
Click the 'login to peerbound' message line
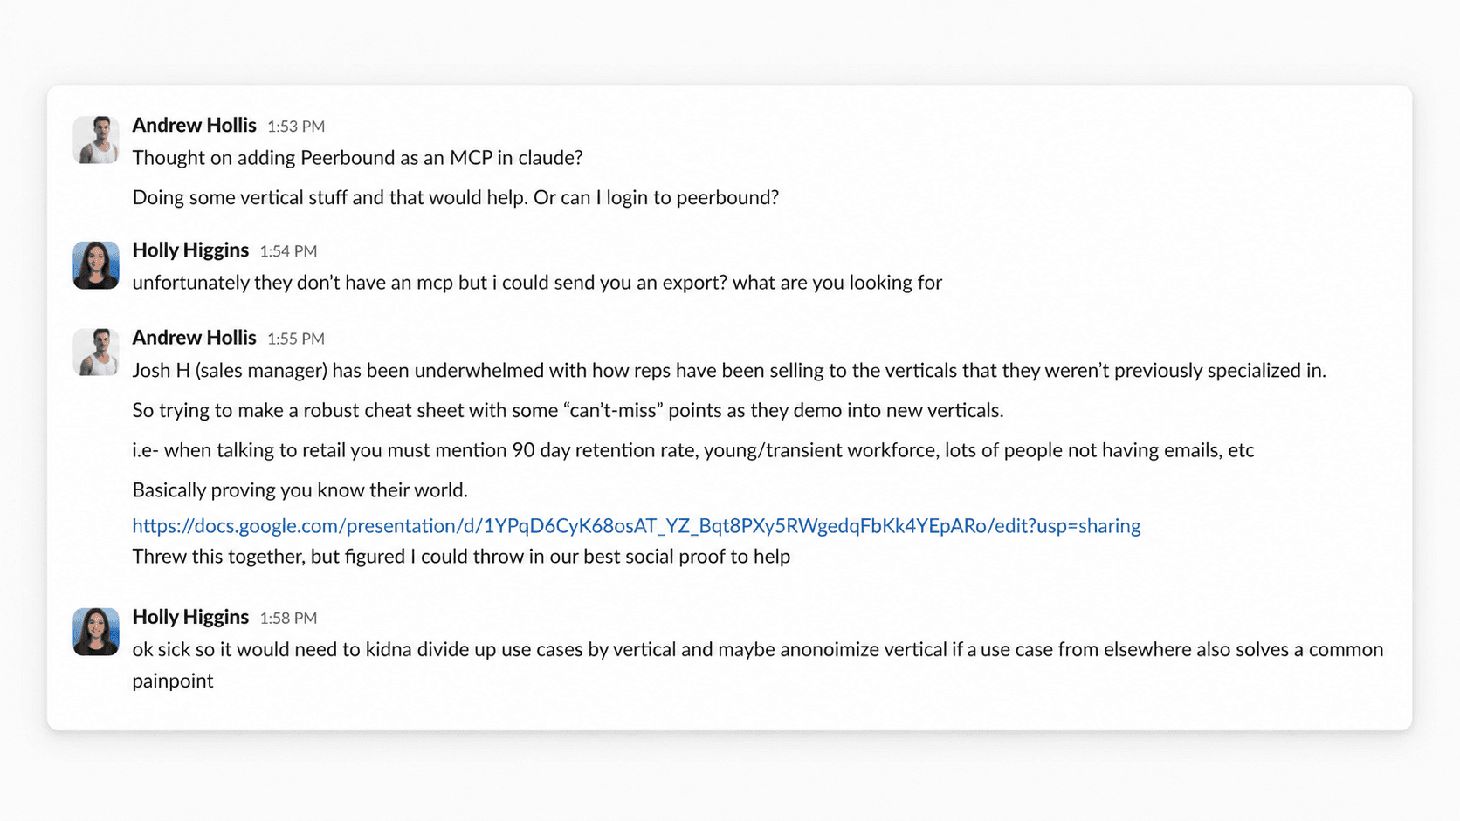coord(455,197)
